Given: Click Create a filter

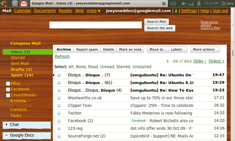Looking at the screenshot, I should [x=210, y=28].
